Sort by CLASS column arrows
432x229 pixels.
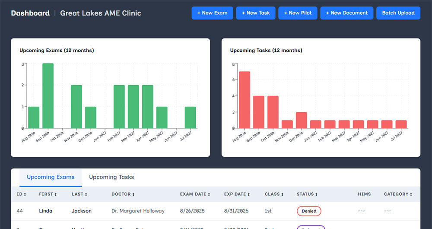pos(282,194)
